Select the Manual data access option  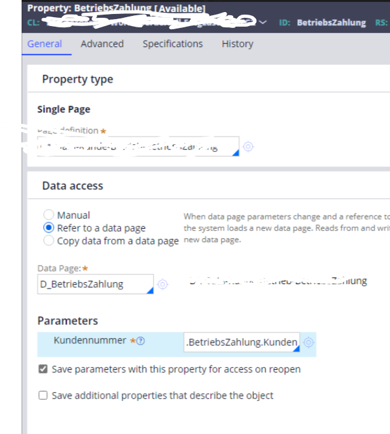click(48, 215)
